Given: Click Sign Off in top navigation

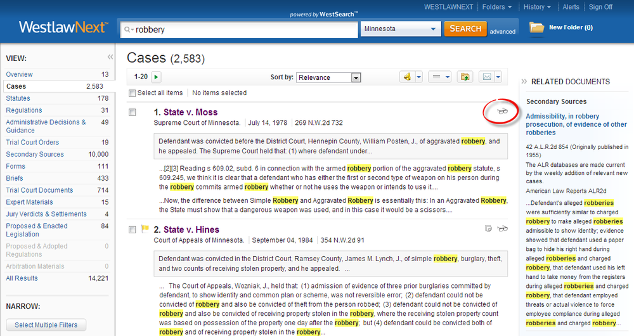Looking at the screenshot, I should [x=600, y=7].
